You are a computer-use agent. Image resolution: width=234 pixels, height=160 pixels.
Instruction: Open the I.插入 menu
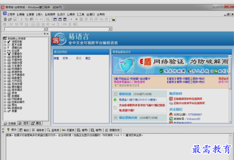[39, 14]
